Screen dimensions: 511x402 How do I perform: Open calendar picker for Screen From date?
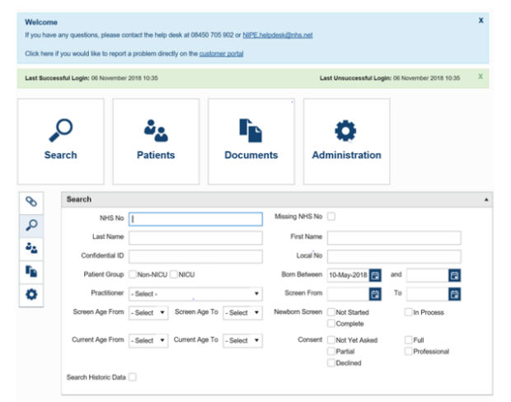(x=375, y=293)
